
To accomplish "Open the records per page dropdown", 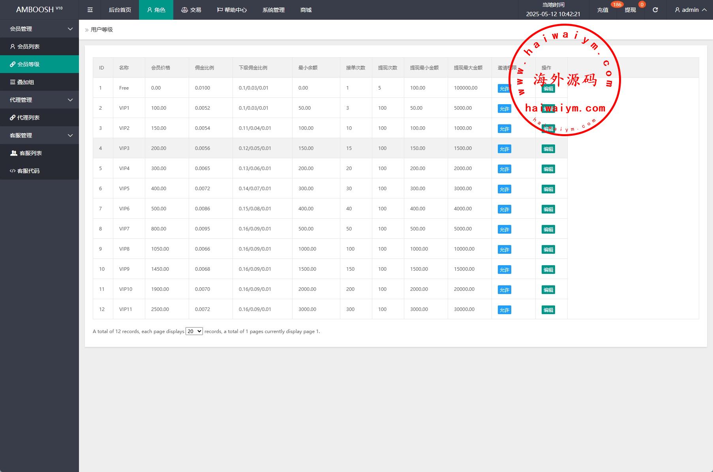I will [194, 331].
